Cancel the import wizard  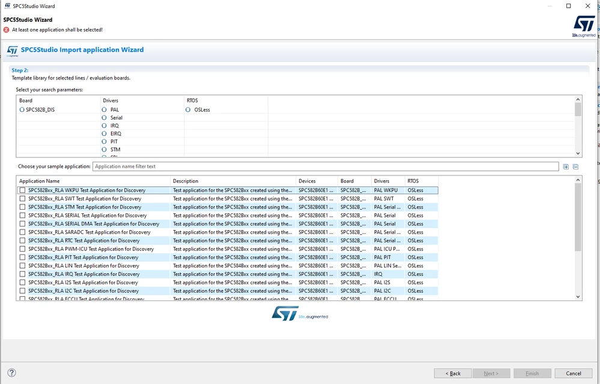573,373
